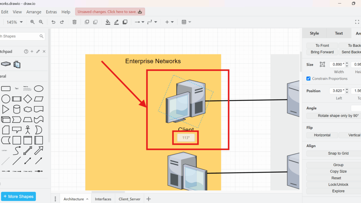Click the More Shapes button

18,196
